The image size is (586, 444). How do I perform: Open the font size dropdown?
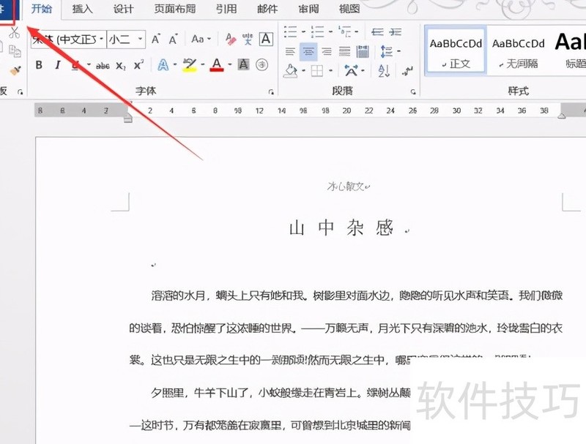tap(139, 39)
